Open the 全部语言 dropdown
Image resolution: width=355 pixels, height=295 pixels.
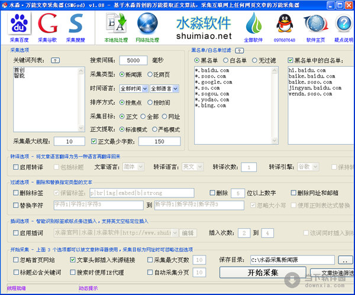coord(164,89)
